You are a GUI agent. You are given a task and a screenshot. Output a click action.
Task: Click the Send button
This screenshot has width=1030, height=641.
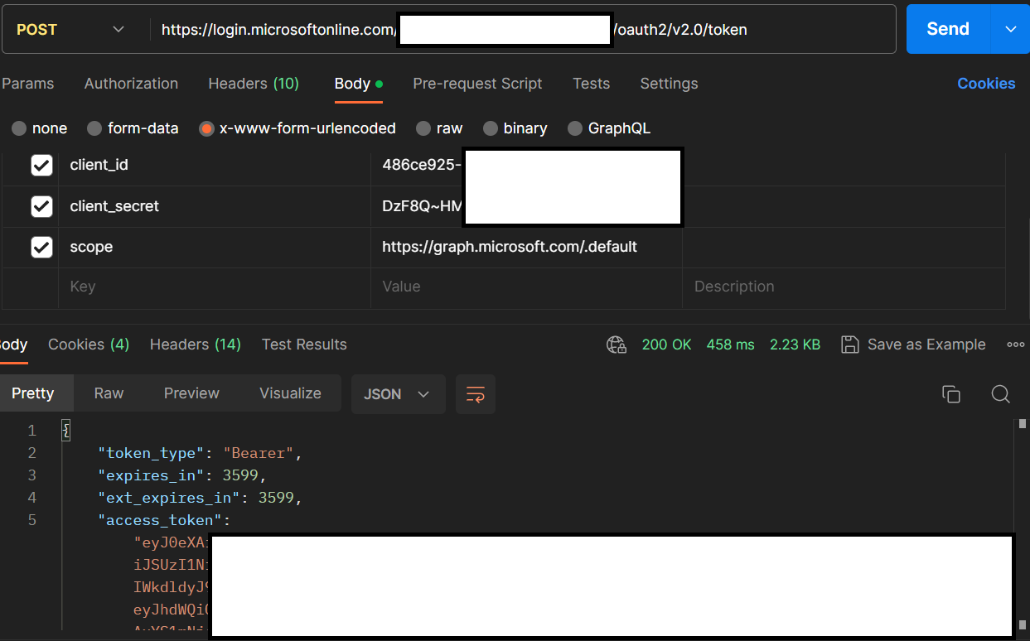coord(948,29)
